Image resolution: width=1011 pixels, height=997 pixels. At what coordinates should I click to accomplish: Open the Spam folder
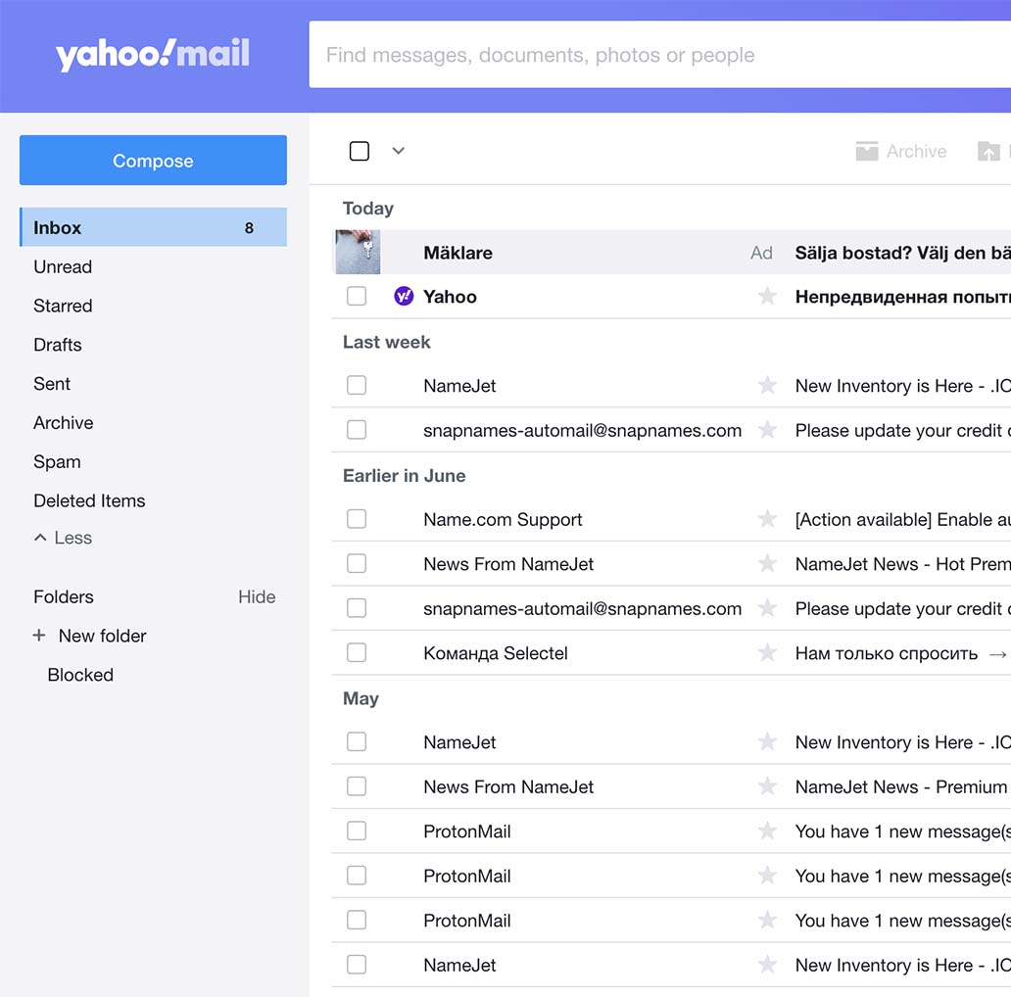pos(57,462)
